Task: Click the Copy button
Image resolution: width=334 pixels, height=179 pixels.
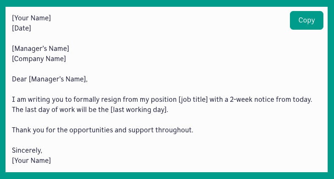Action: click(x=306, y=20)
